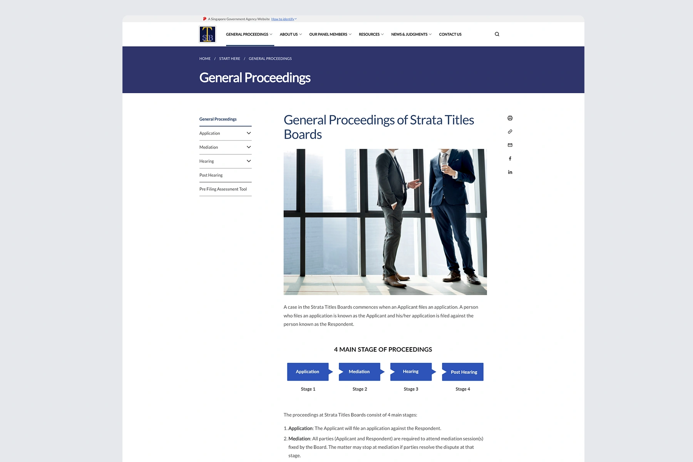The width and height of the screenshot is (693, 462).
Task: Share page on Facebook
Action: pos(510,159)
